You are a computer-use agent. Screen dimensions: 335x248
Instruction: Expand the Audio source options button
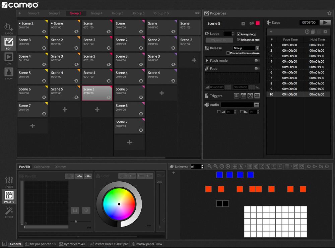[x=256, y=105]
